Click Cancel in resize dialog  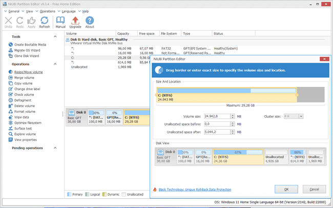[315, 189]
